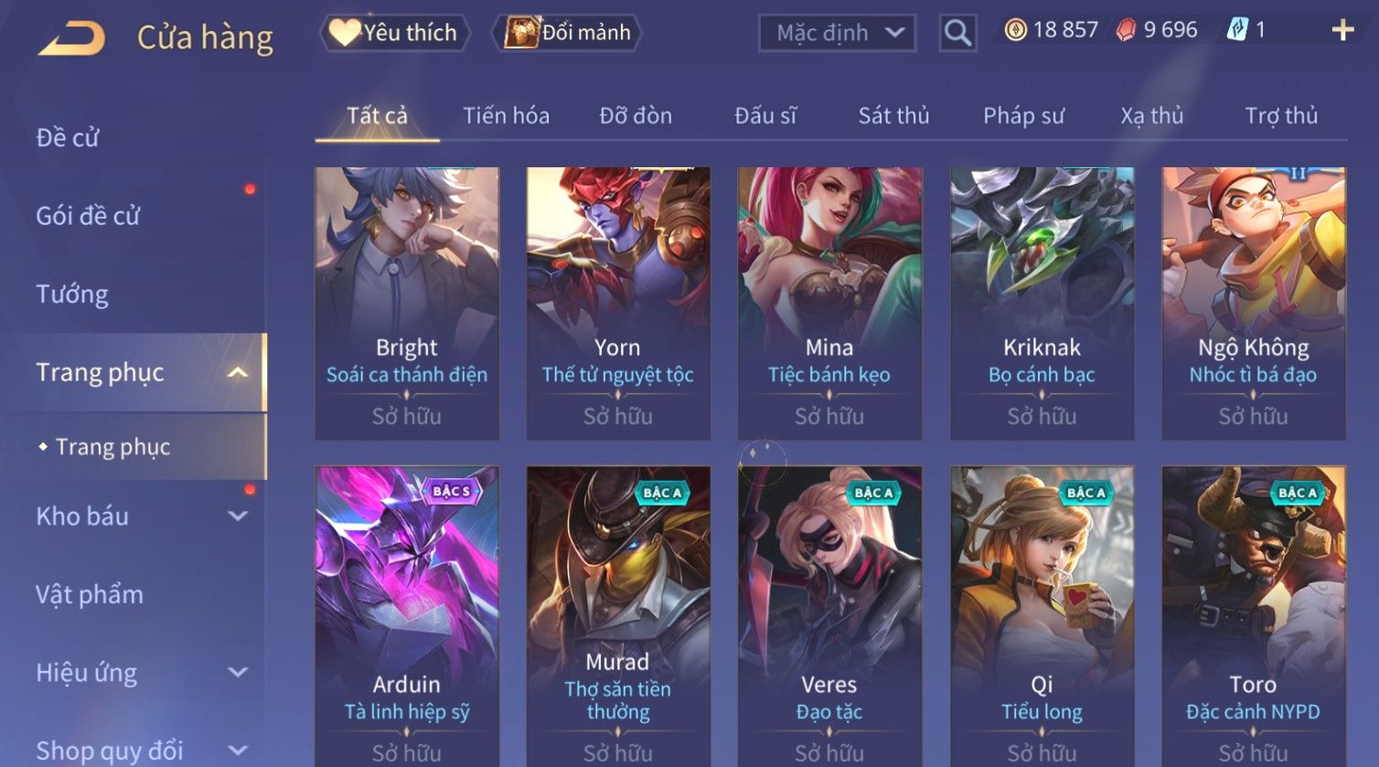Collapse the Trang phục sidebar section
The height and width of the screenshot is (767, 1379).
tap(238, 372)
